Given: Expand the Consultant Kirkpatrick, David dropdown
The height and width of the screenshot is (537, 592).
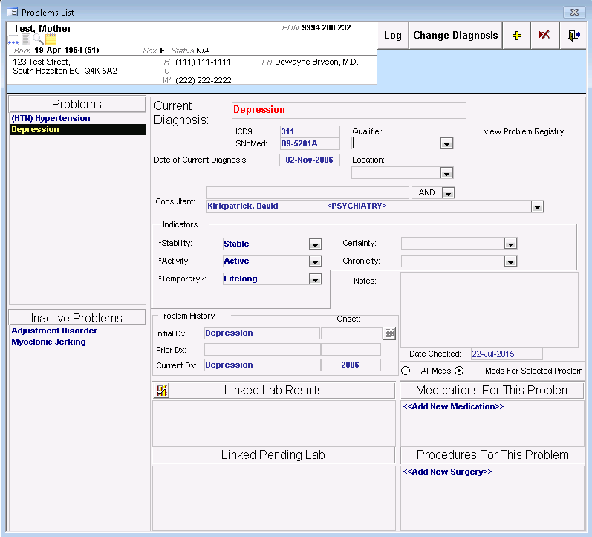Looking at the screenshot, I should click(537, 206).
